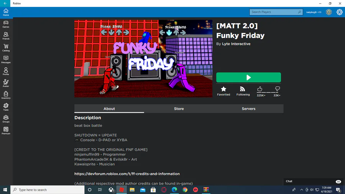This screenshot has width=345, height=194.
Task: Launch Google Chrome from the taskbar
Action: tap(185, 190)
